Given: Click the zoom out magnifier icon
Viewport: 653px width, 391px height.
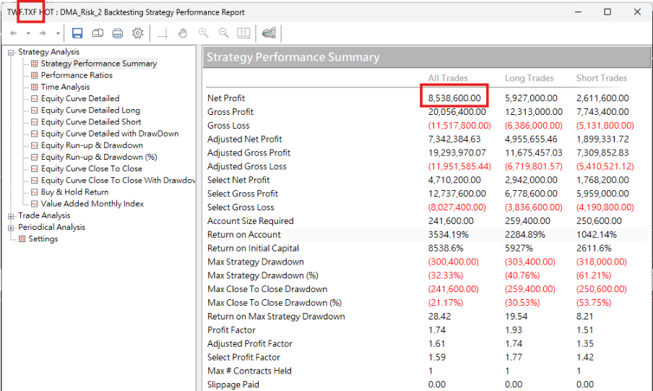Looking at the screenshot, I should pos(224,33).
